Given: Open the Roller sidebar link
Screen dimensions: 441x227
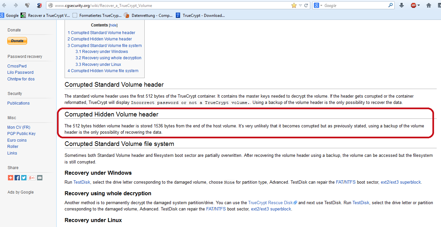Looking at the screenshot, I should point(13,147).
